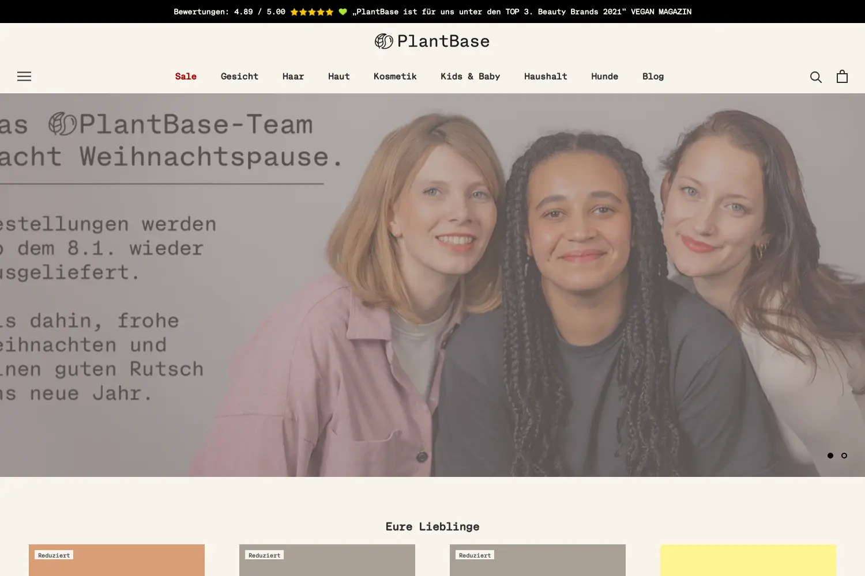This screenshot has width=865, height=576.
Task: Open the Hunde category
Action: tap(604, 76)
